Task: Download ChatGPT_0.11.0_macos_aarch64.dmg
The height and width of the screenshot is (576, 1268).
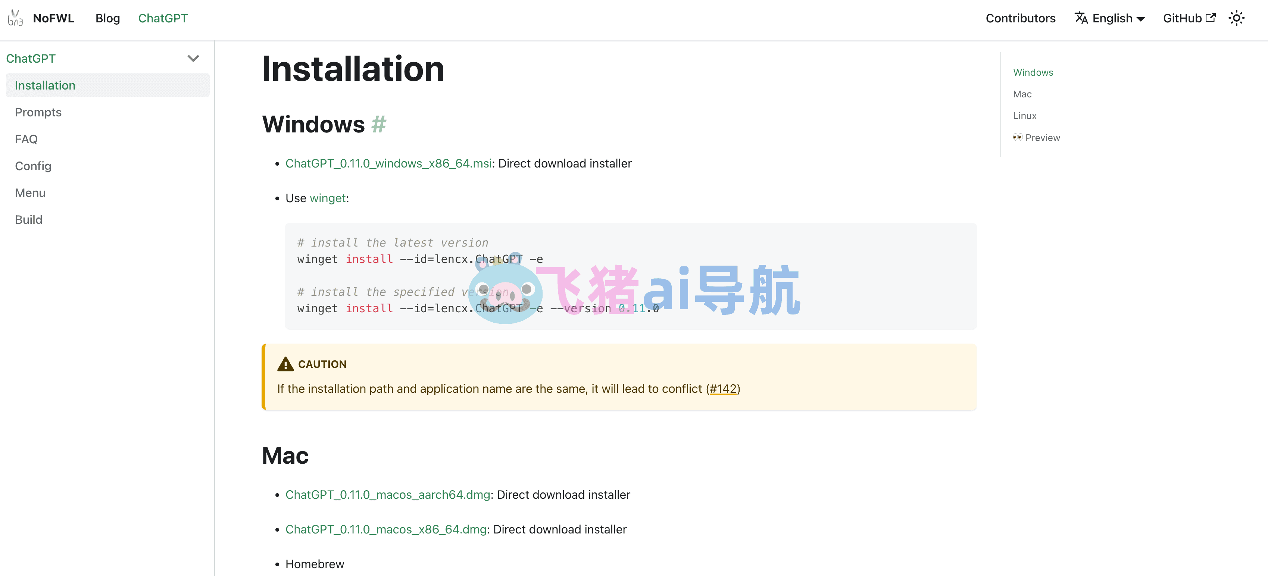Action: pos(388,495)
